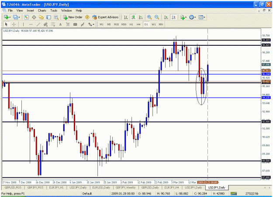This screenshot has width=273, height=197.
Task: Set timeframe to H4
Action: tap(138, 24)
